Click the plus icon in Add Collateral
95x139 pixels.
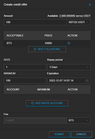point(35,49)
